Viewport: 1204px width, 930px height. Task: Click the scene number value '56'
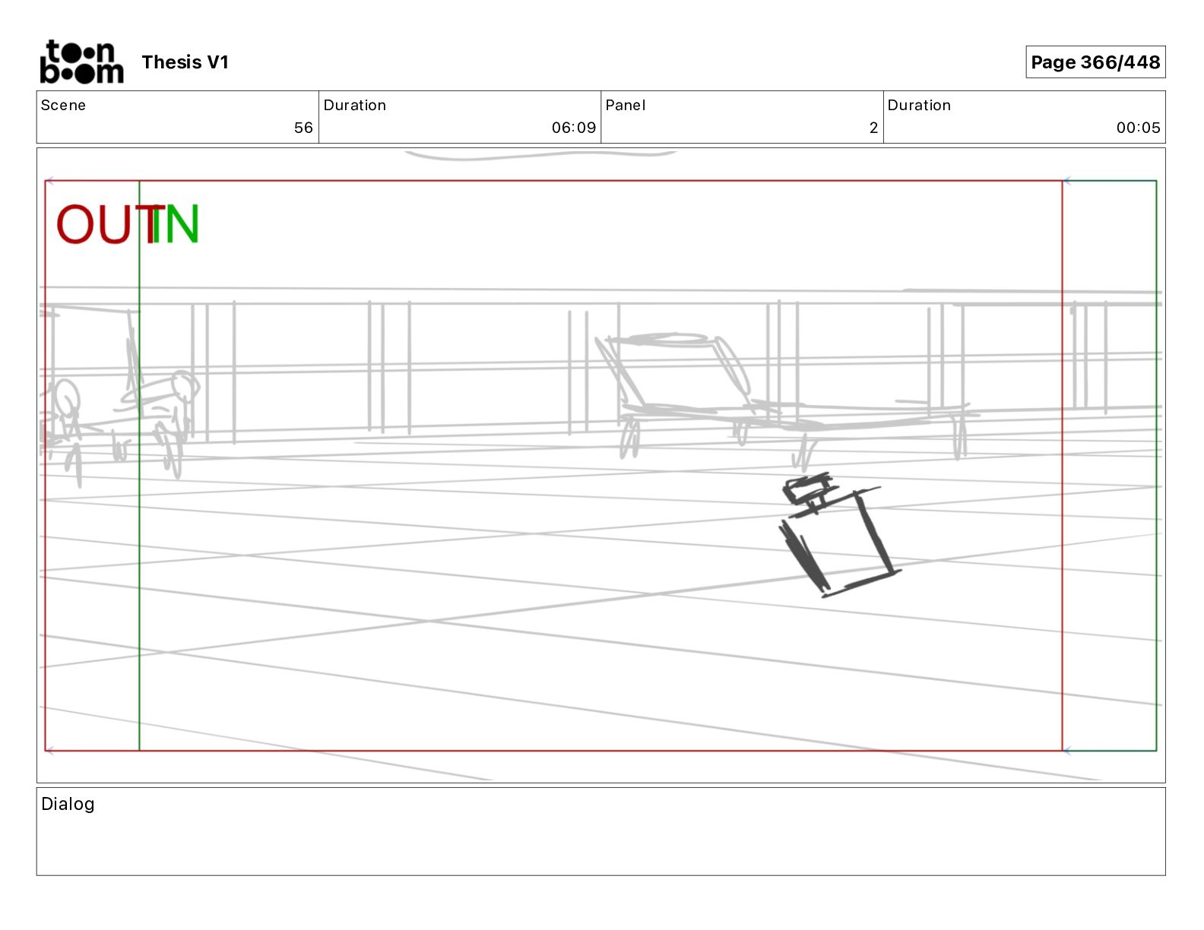(x=303, y=128)
